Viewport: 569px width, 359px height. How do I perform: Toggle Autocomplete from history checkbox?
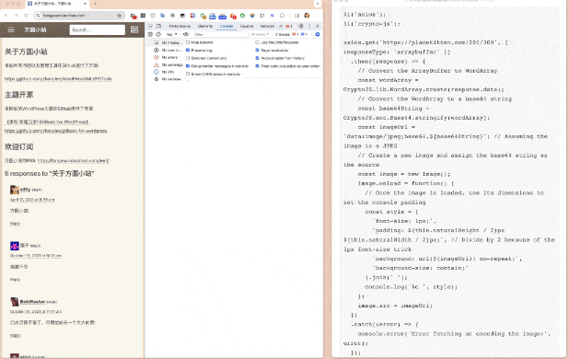[257, 58]
